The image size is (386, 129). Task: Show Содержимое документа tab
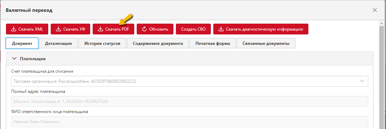[x=158, y=43]
